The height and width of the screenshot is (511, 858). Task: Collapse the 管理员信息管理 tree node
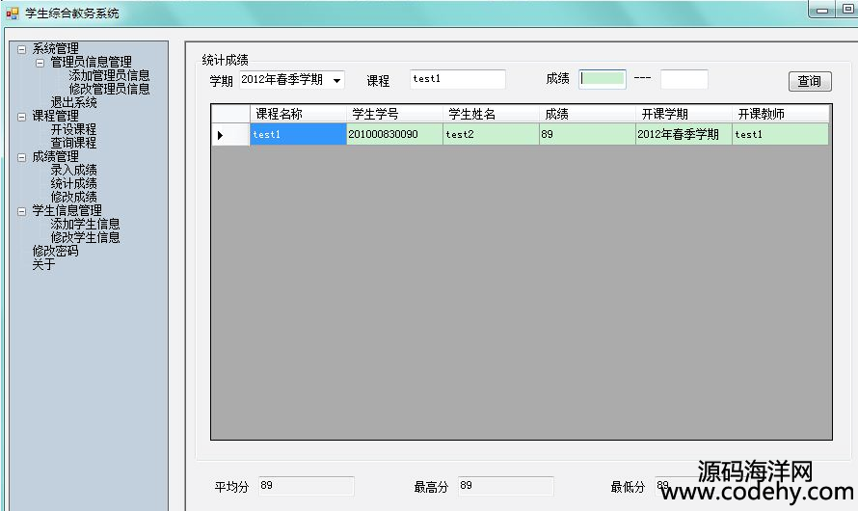40,63
